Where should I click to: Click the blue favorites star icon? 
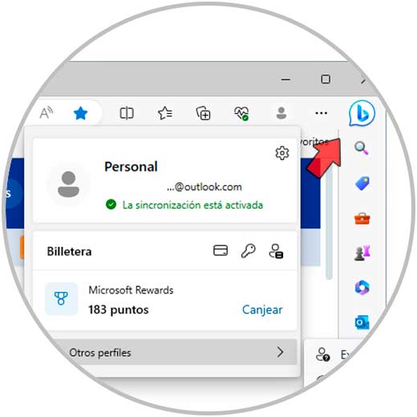80,113
